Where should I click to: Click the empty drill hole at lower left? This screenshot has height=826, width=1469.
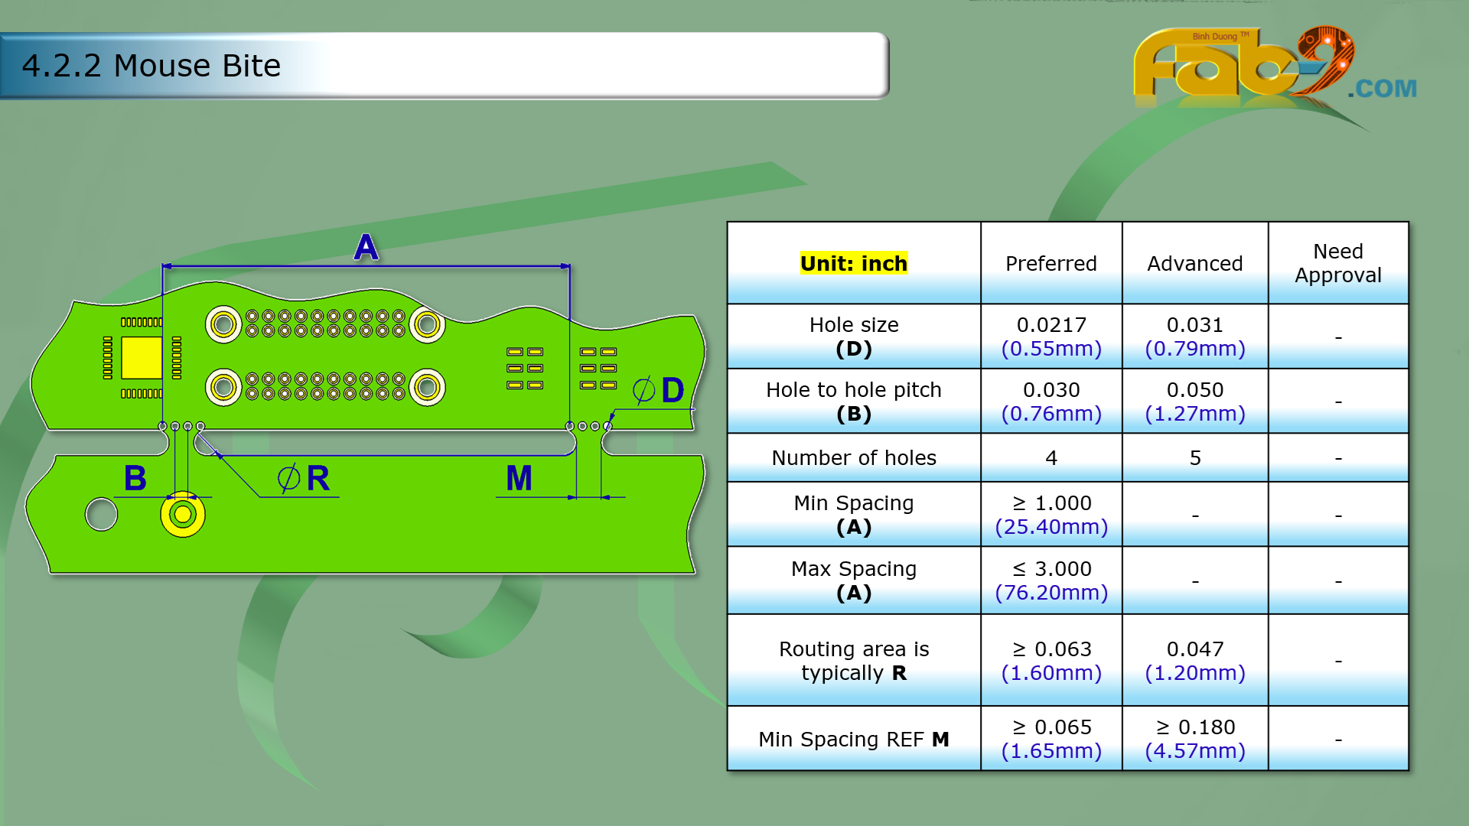[x=101, y=514]
